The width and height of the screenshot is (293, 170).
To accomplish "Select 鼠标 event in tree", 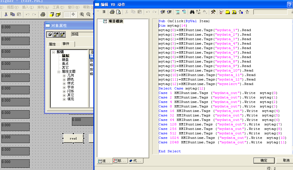I will click(66, 56).
